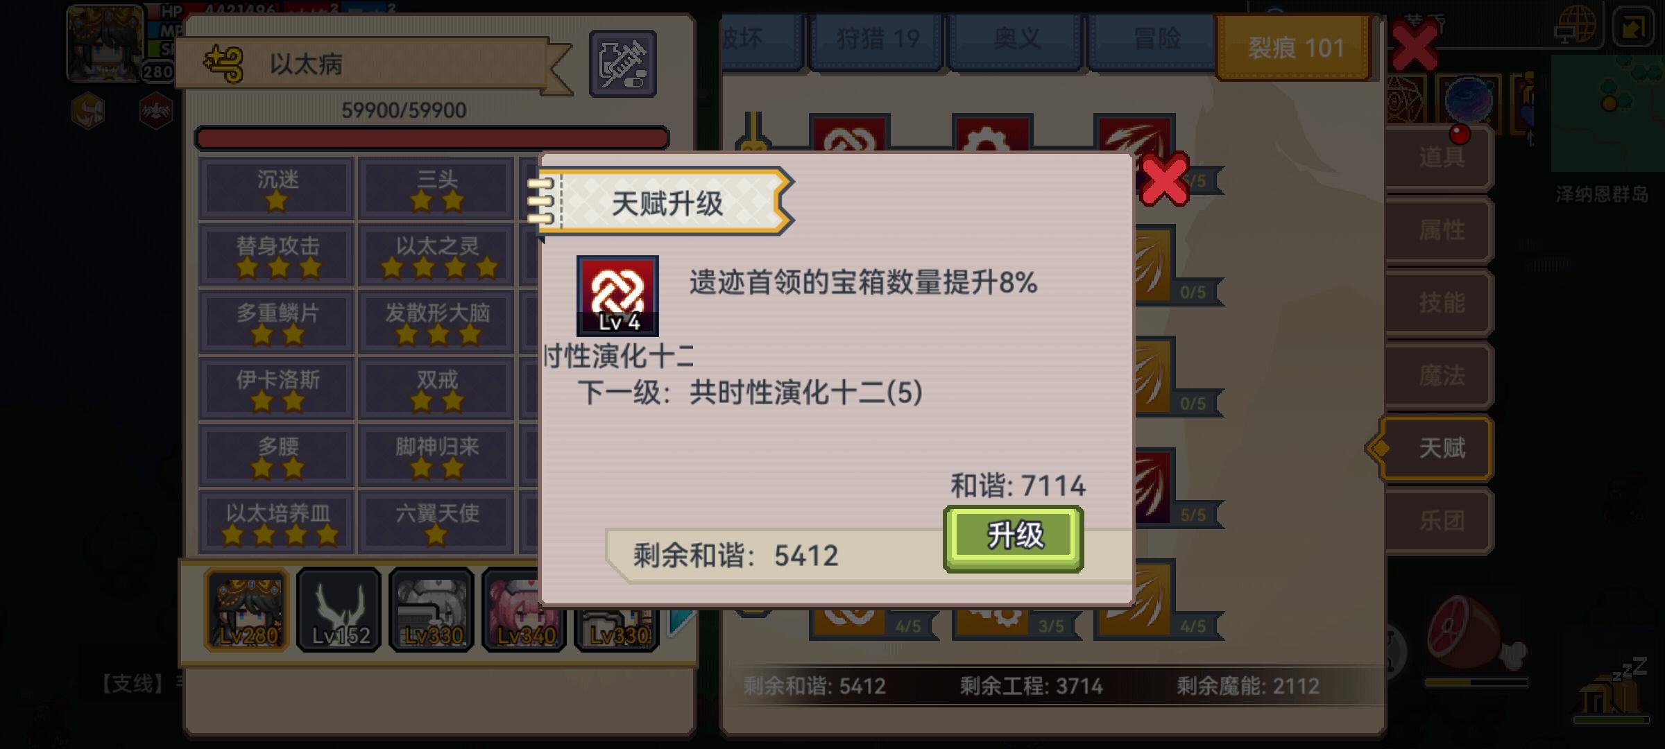Open the 乐团 menu entry

[x=1441, y=521]
